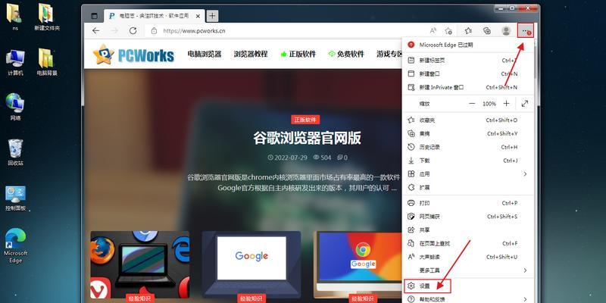Select the 控制面板 desktop icon
Viewport: 606px width, 303px height.
tap(15, 198)
